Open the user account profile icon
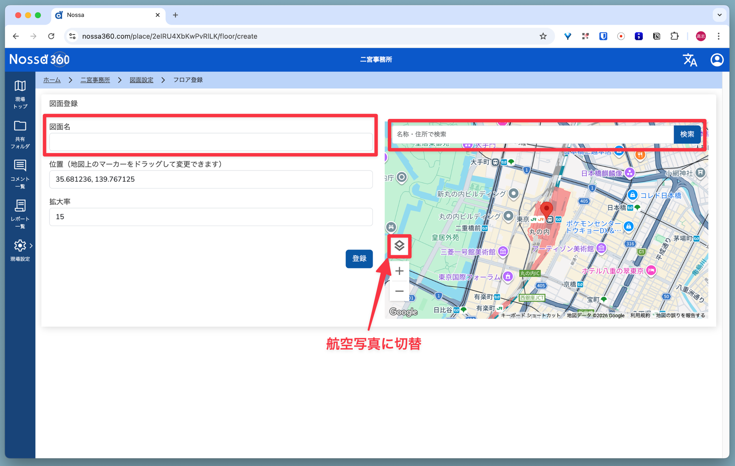 [x=717, y=60]
